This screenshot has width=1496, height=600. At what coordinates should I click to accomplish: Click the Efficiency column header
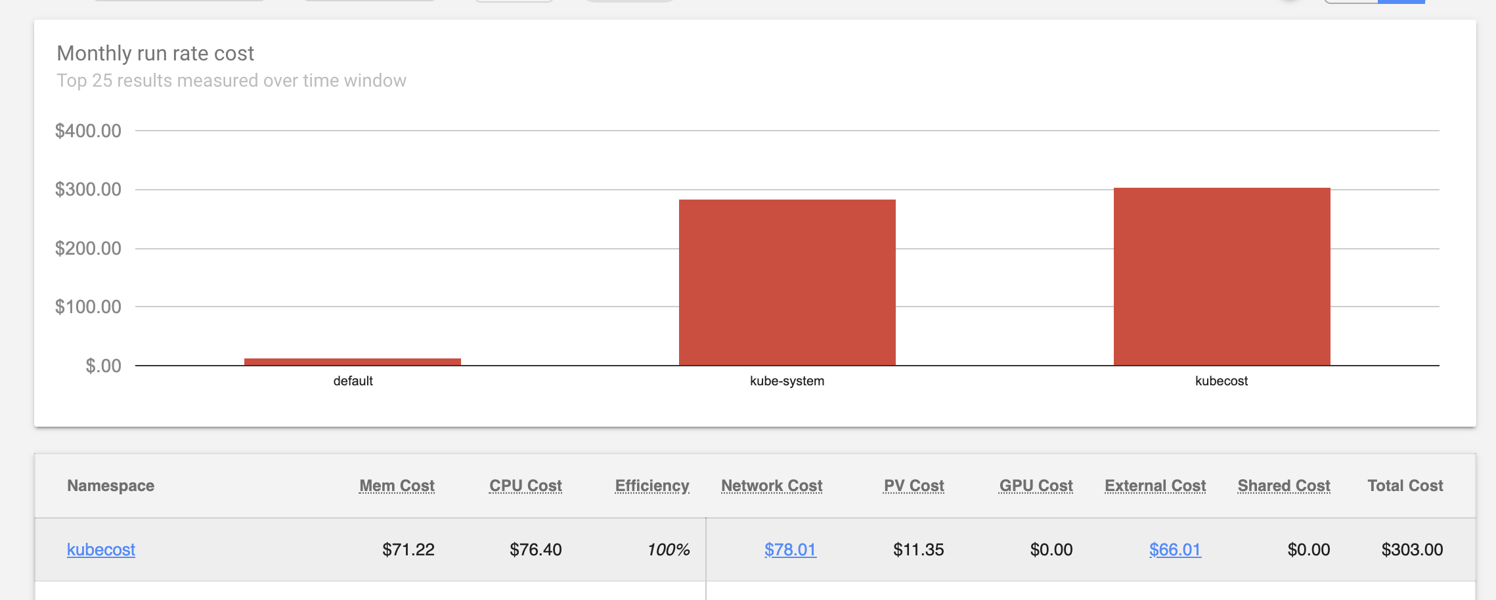652,486
